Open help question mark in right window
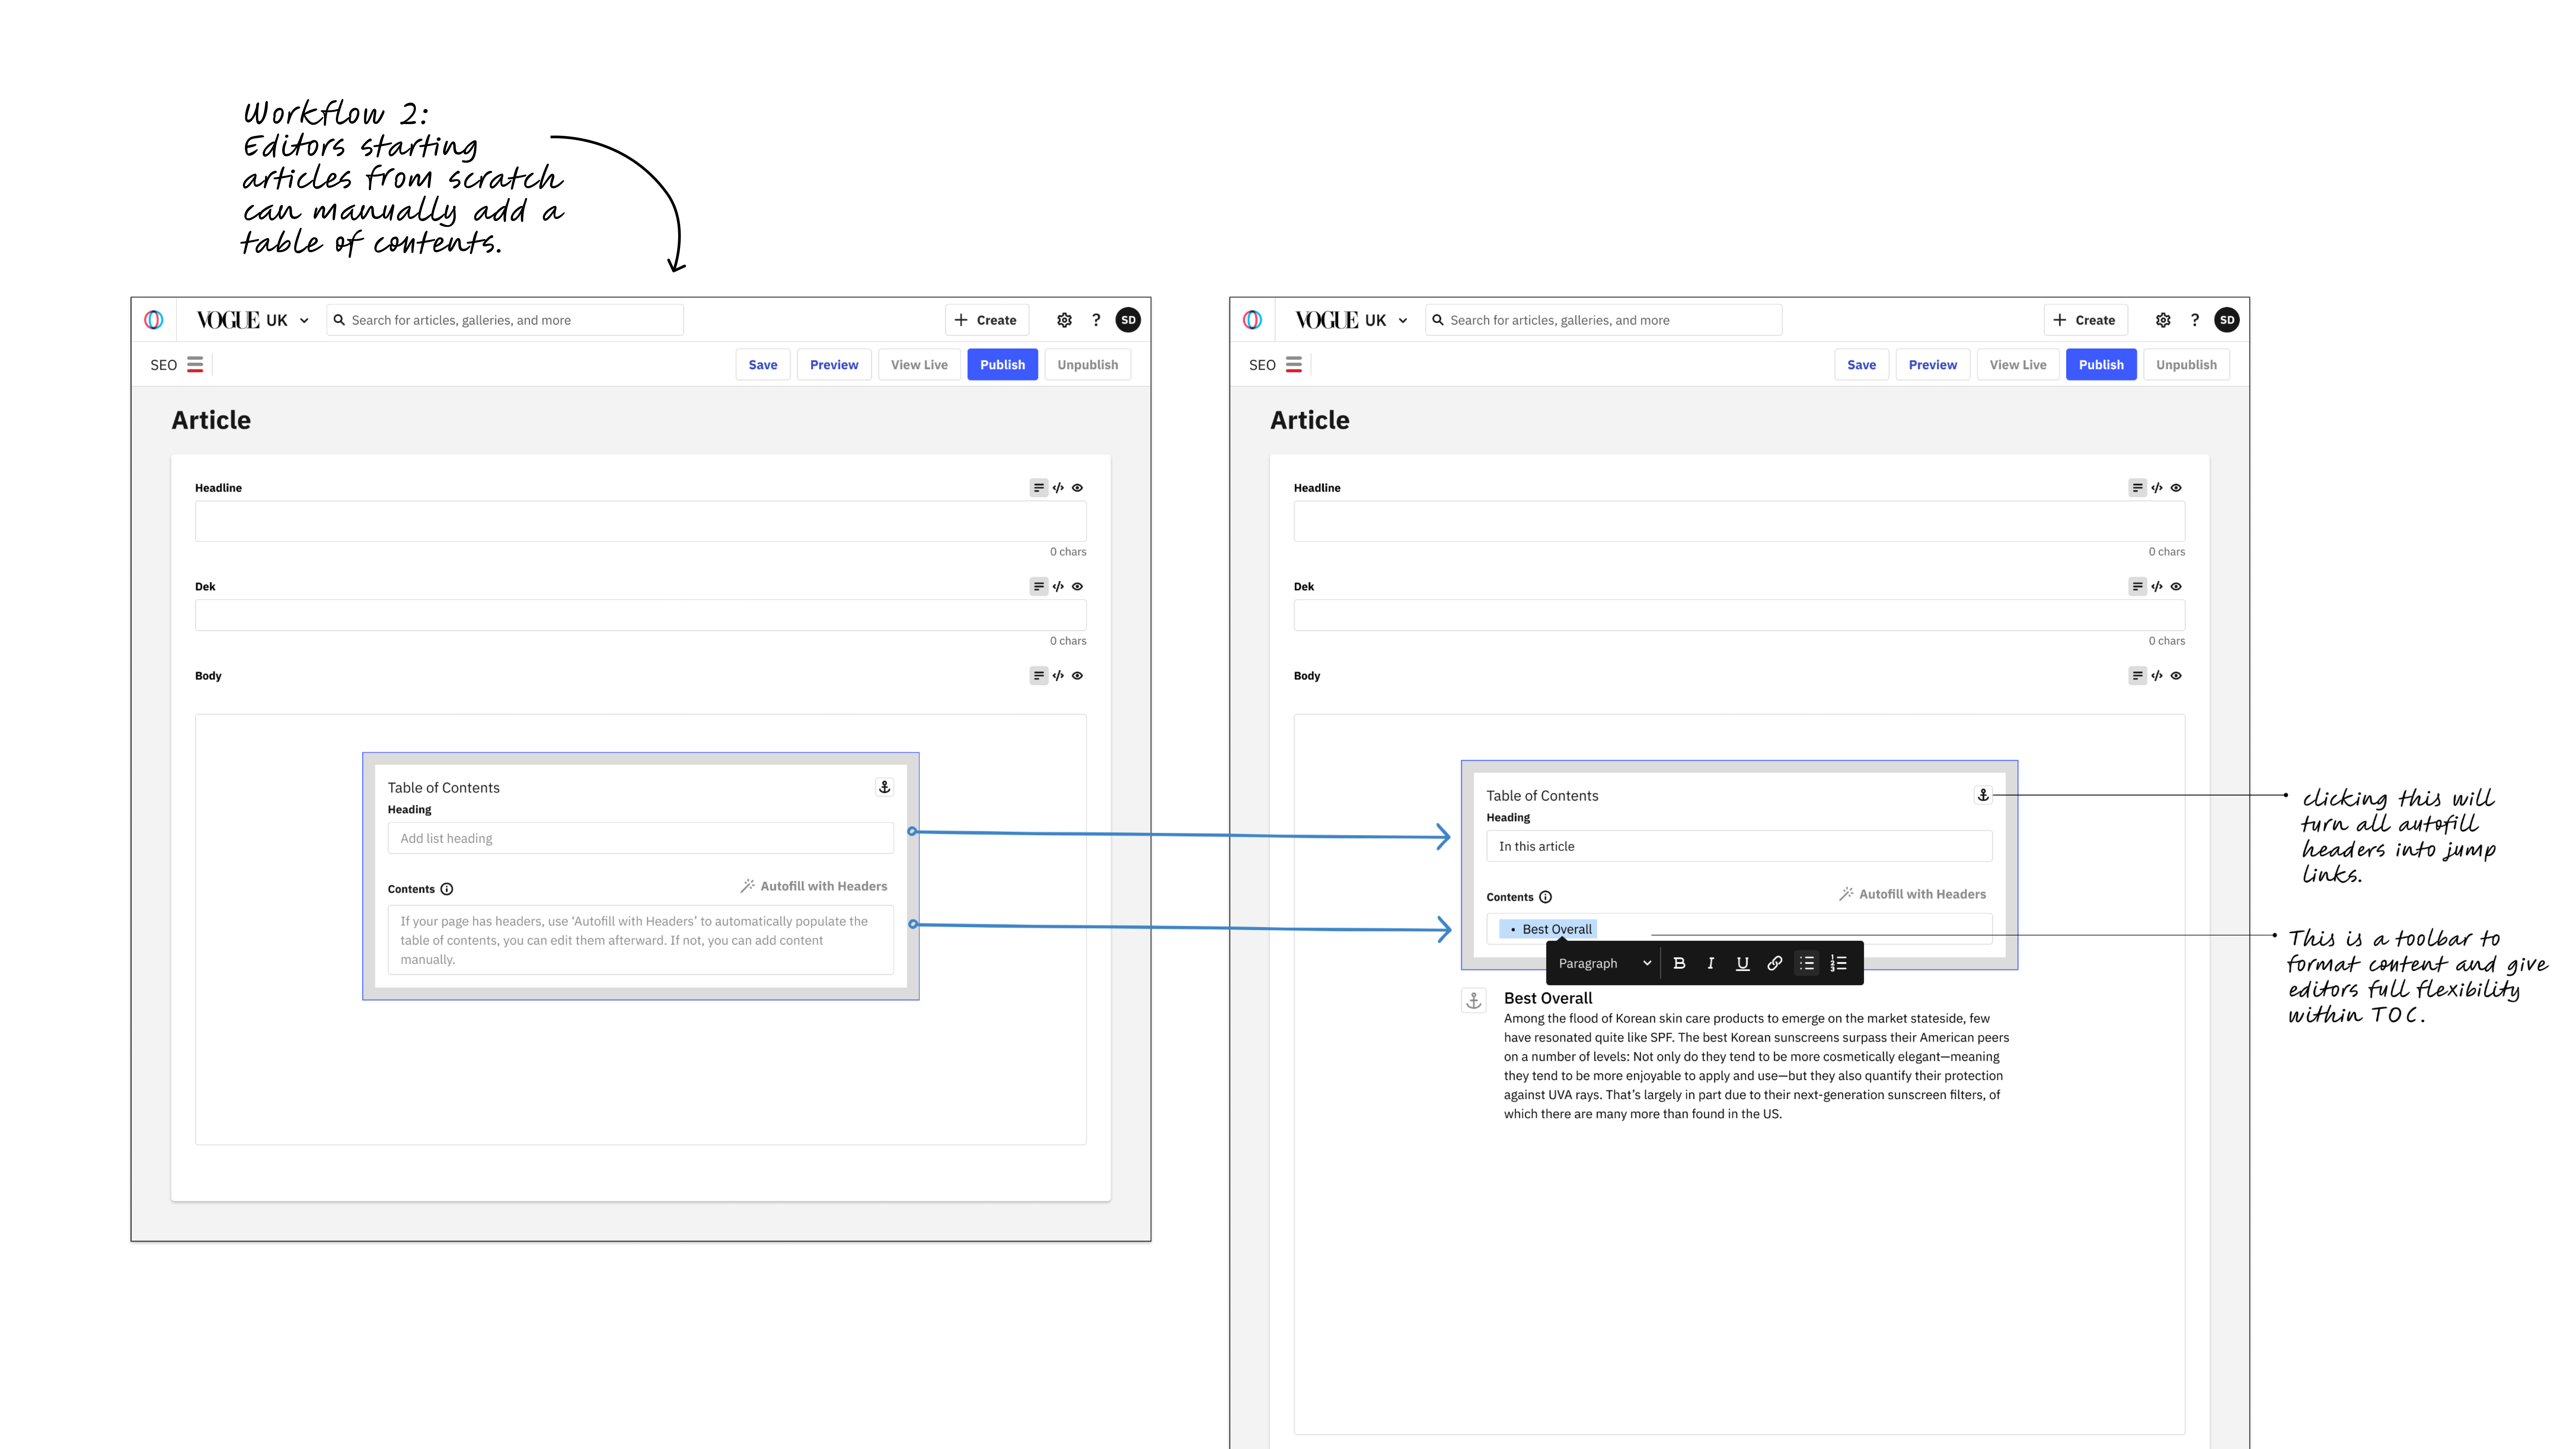2576x1449 pixels. (x=2195, y=320)
